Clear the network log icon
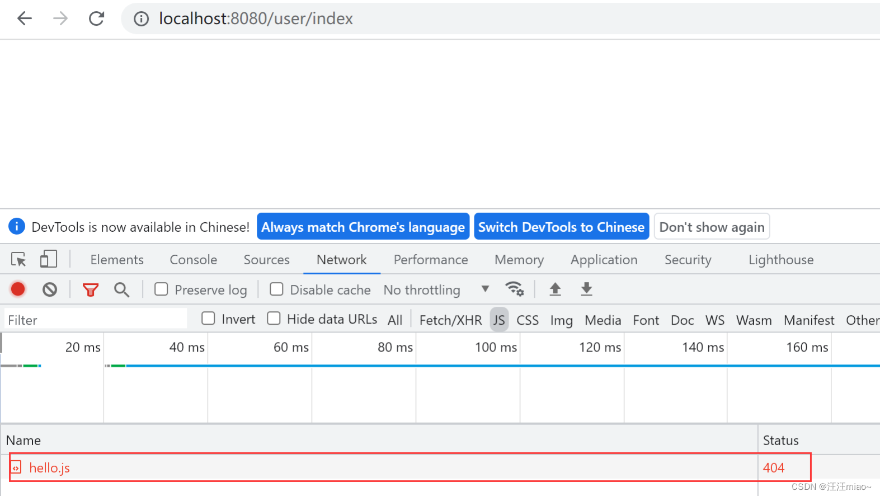Image resolution: width=880 pixels, height=496 pixels. tap(50, 289)
